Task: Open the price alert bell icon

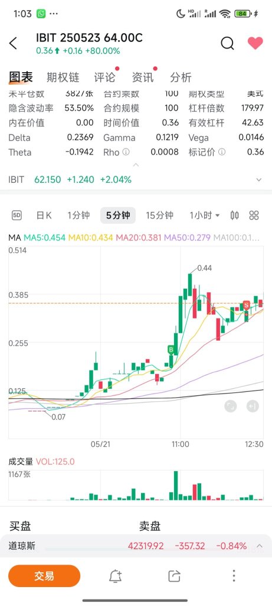Action: pos(115,576)
